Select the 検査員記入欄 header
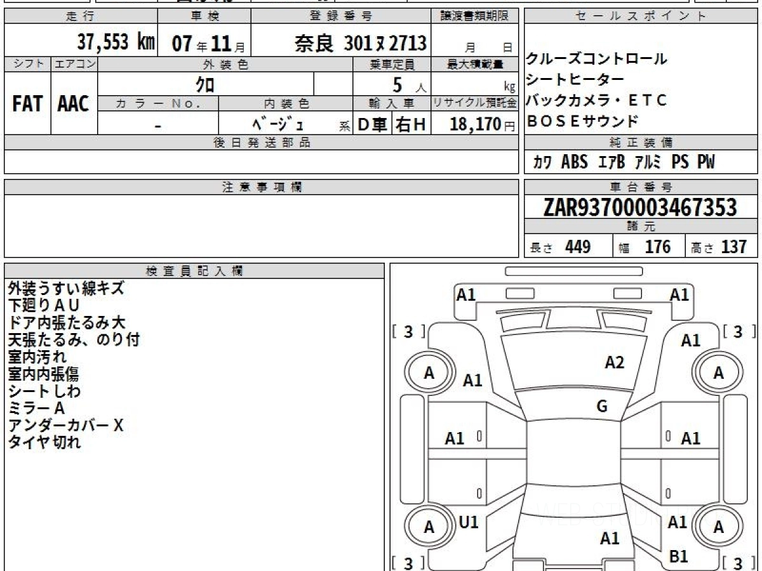 point(194,271)
